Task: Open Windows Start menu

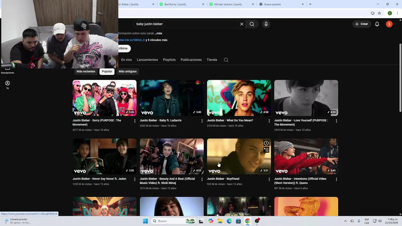Action: pyautogui.click(x=145, y=221)
